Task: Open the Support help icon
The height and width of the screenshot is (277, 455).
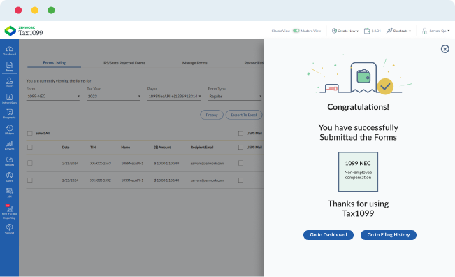Action: point(9,229)
